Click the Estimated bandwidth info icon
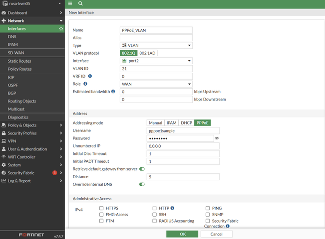325x239 pixels. pos(113,92)
